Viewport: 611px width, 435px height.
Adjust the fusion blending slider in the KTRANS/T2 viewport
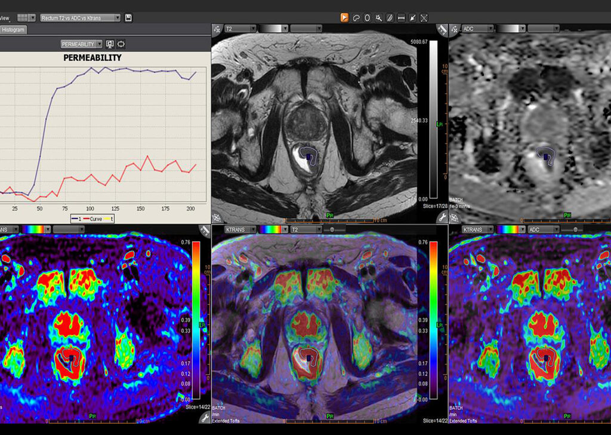coord(332,229)
